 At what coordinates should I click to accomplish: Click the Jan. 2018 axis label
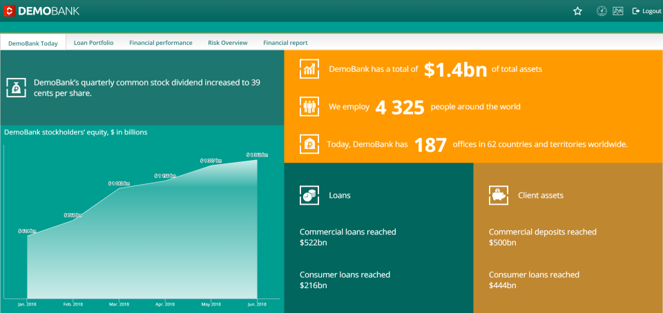pyautogui.click(x=27, y=304)
